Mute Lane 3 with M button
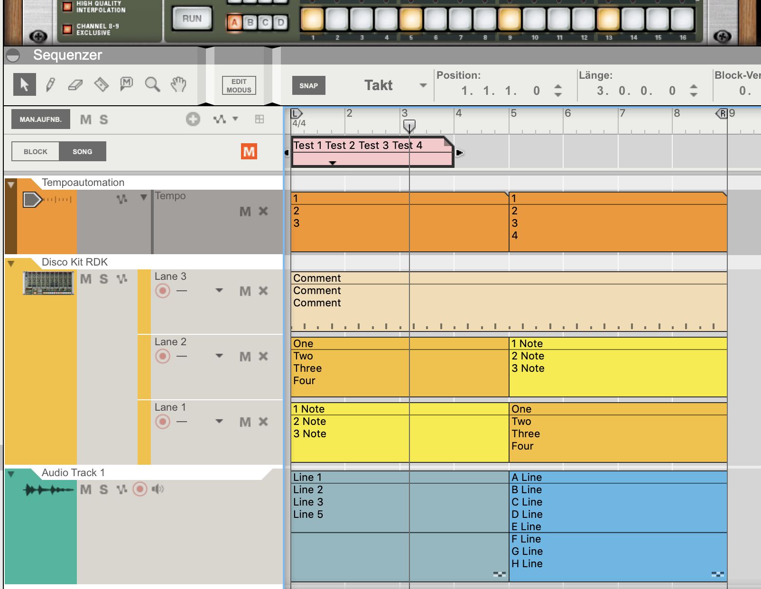This screenshot has height=589, width=761. pyautogui.click(x=245, y=291)
